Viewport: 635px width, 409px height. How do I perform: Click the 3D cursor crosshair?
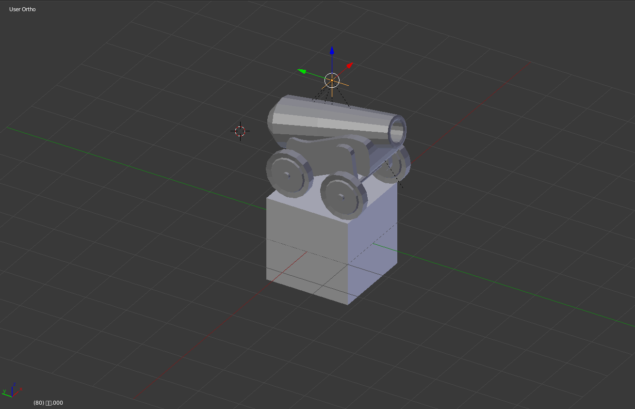[240, 131]
